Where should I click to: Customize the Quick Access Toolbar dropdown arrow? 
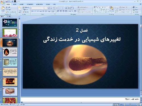[19, 1]
